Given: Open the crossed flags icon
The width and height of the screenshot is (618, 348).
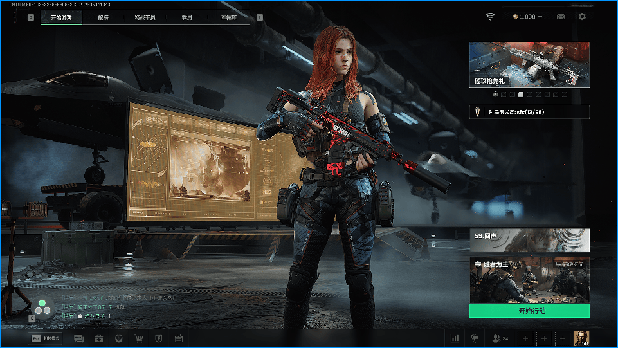Looking at the screenshot, I should (x=475, y=338).
